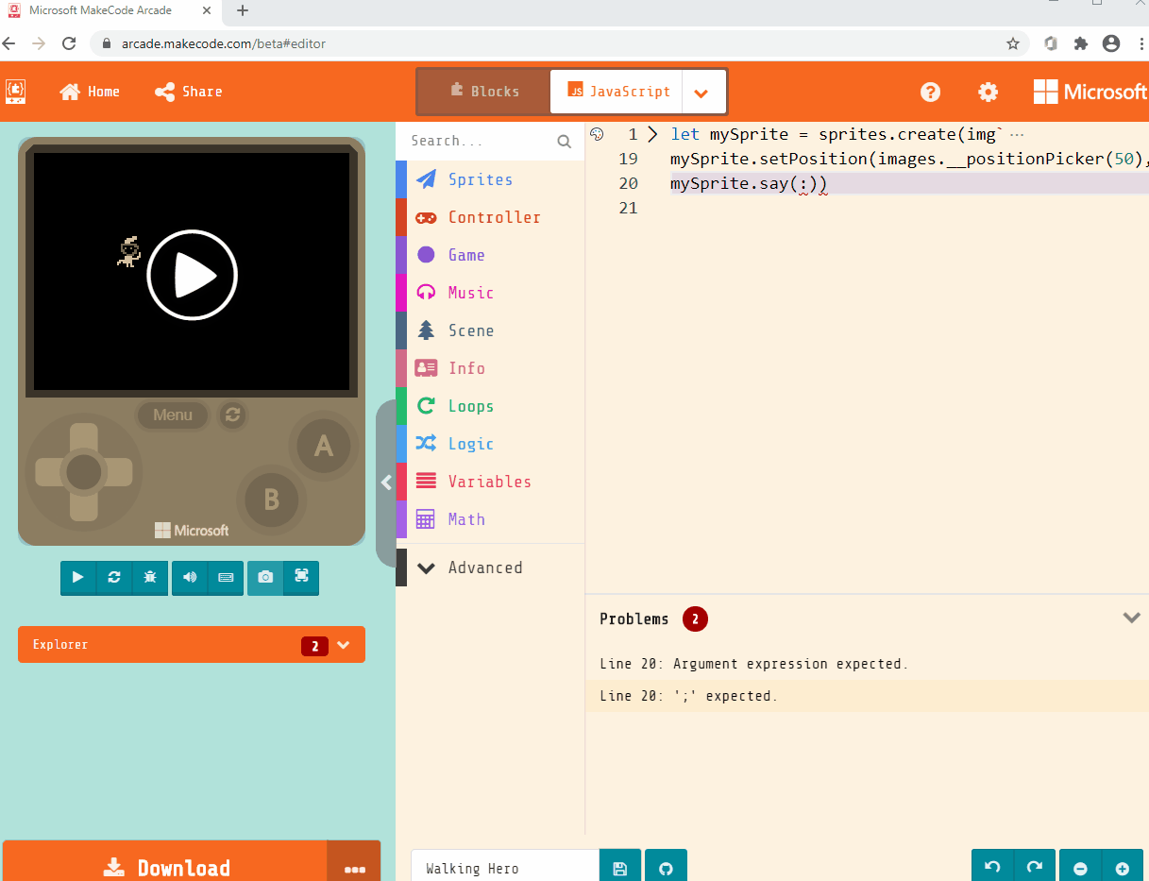Image resolution: width=1149 pixels, height=881 pixels.
Task: Go to Home page
Action: coord(90,92)
